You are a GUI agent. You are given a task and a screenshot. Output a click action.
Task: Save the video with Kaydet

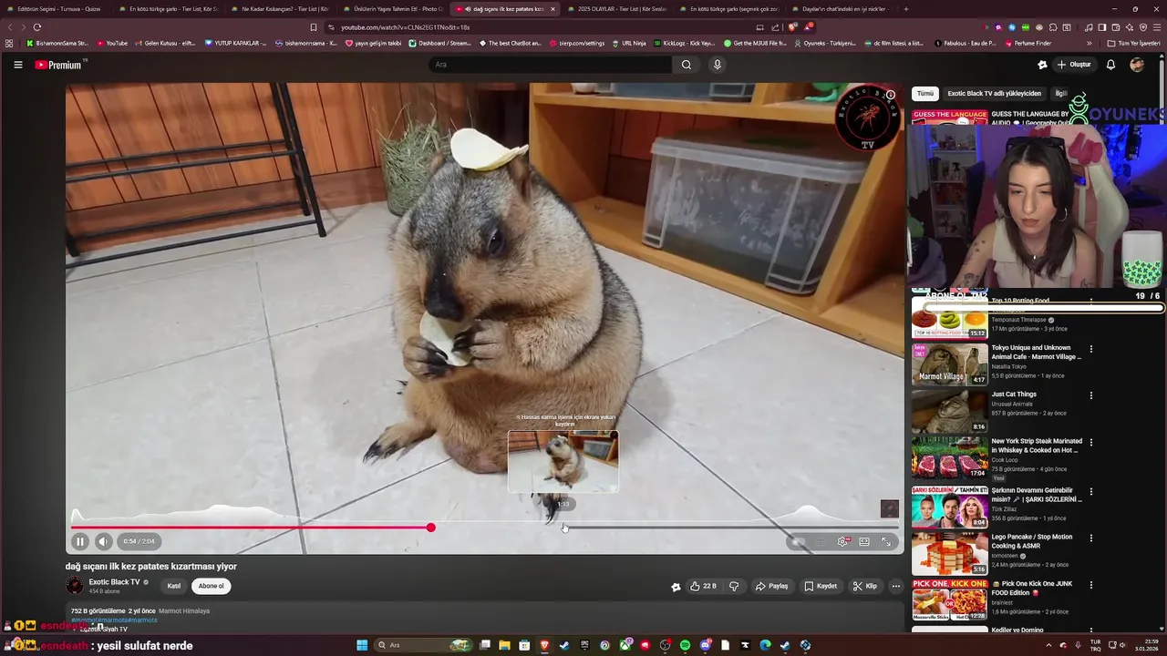click(821, 586)
